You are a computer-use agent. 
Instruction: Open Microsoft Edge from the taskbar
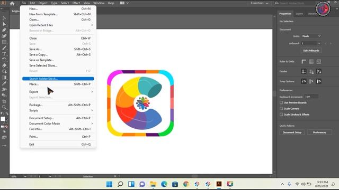164,184
